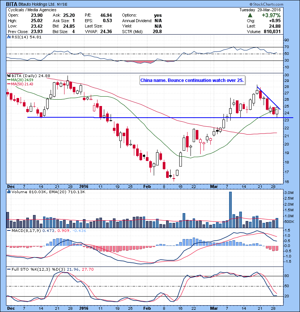Click the 2016 label on the price chart axis

click(x=84, y=187)
